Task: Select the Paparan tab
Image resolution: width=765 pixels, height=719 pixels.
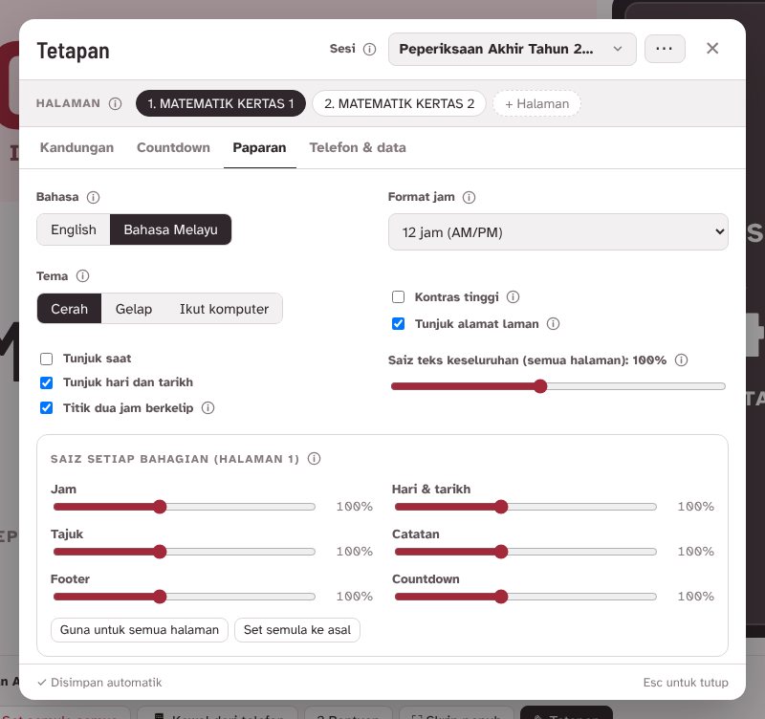Action: (x=259, y=148)
